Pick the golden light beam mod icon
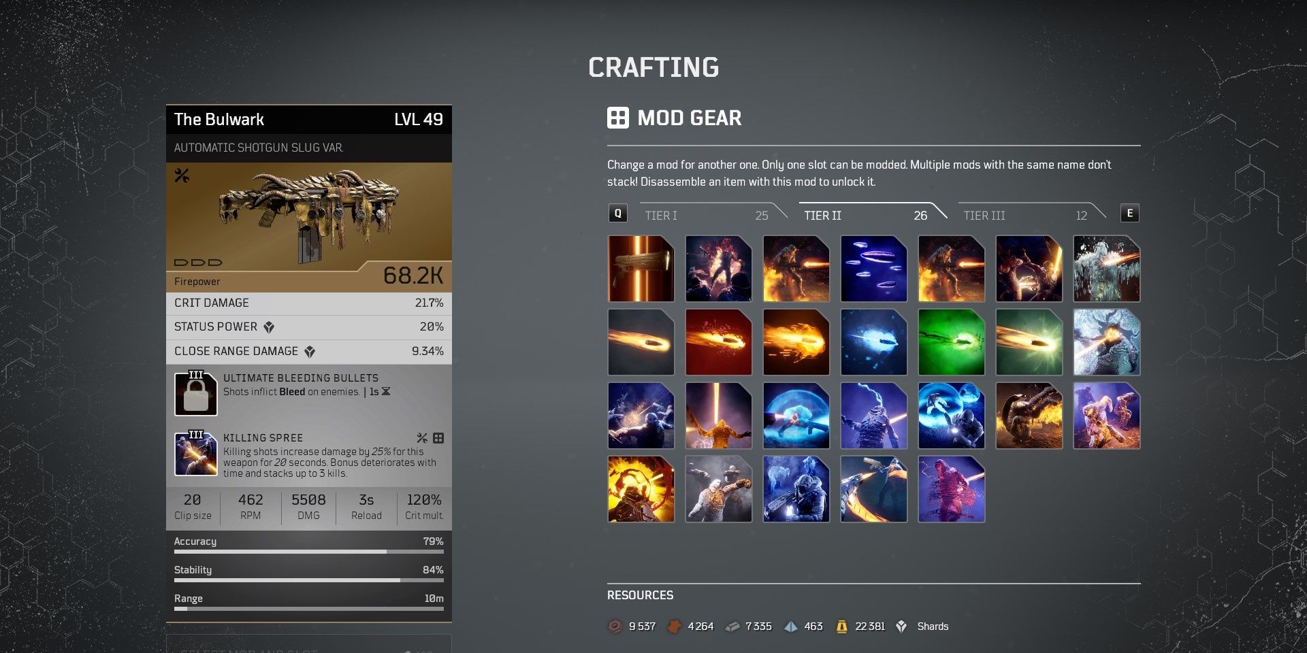The image size is (1307, 653). click(718, 416)
